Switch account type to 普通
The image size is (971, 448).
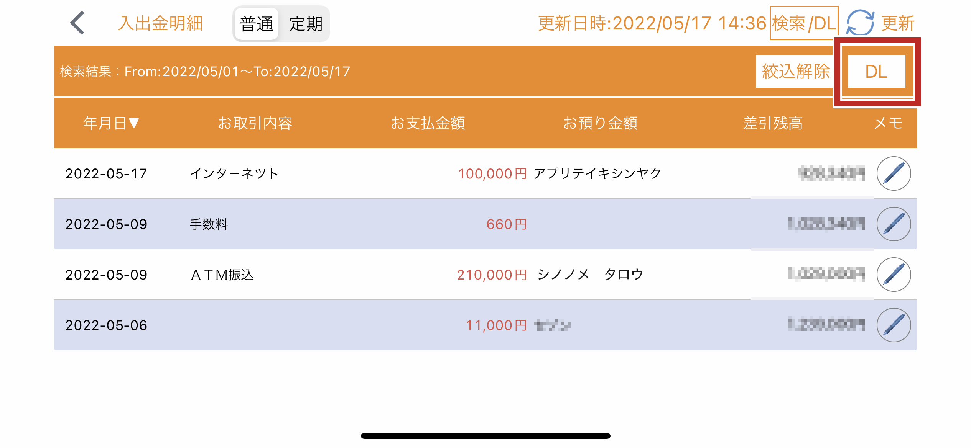click(x=257, y=24)
